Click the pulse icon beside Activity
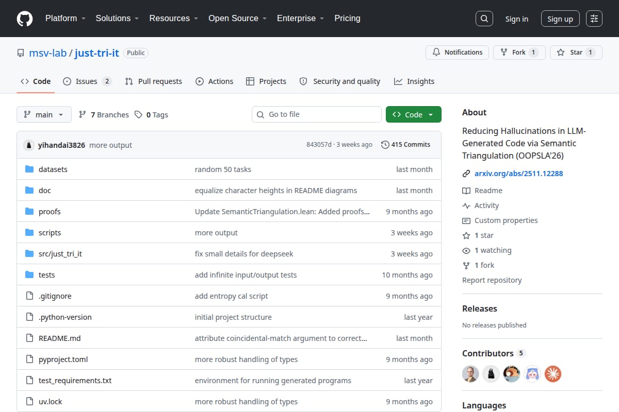 (466, 205)
